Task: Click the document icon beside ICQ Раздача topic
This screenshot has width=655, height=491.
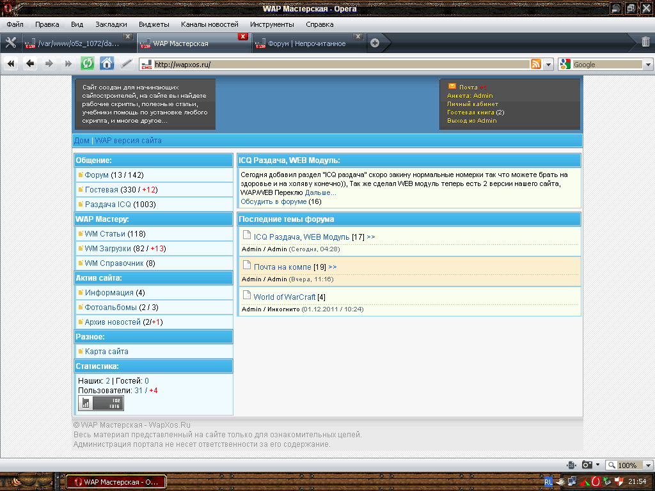Action: point(247,235)
